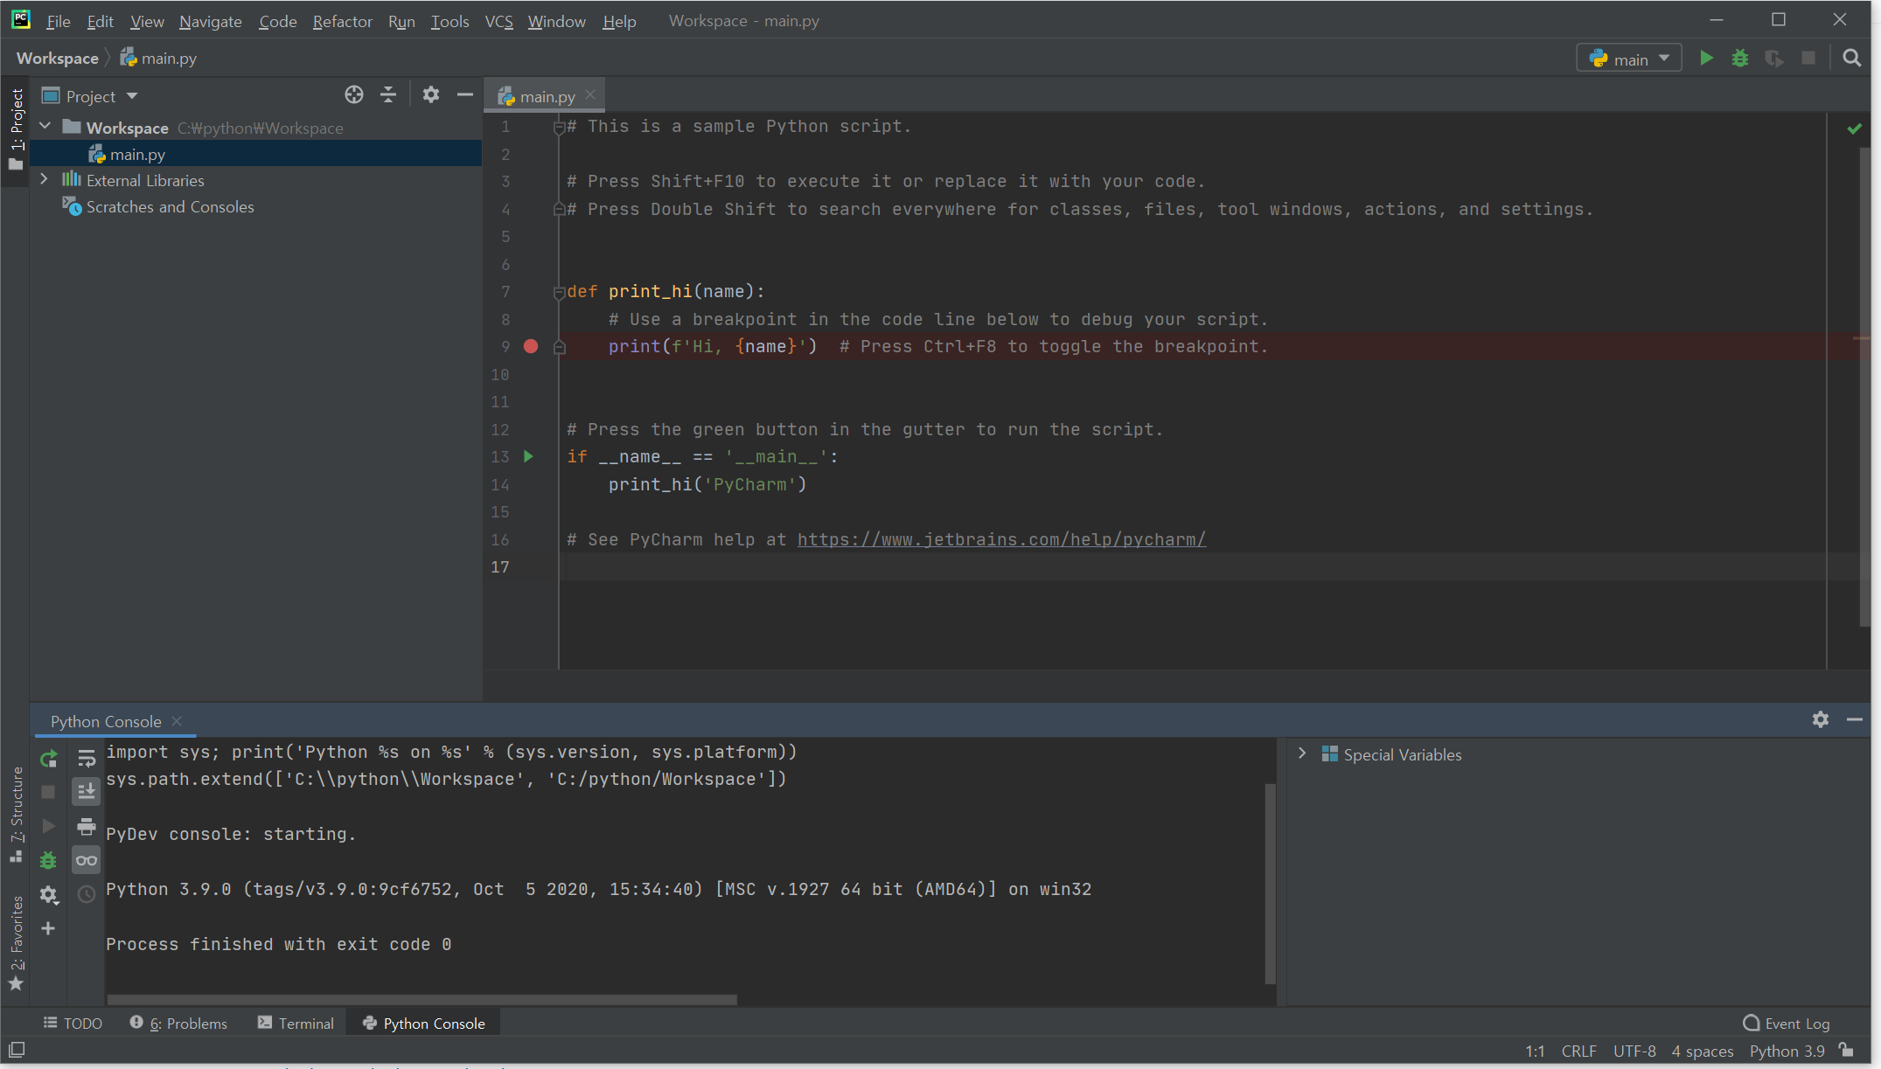
Task: Open Search Everywhere magnifier icon
Action: coord(1851,59)
